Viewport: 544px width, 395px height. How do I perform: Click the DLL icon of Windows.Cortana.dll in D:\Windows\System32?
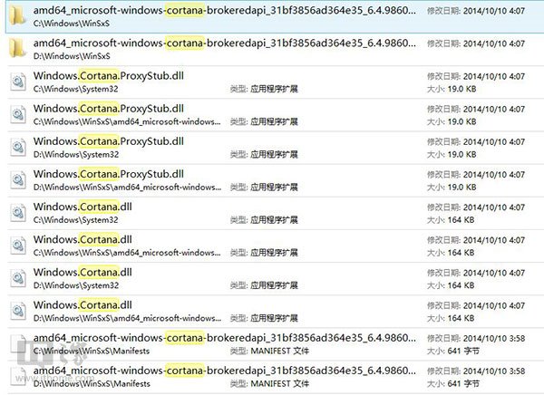coord(18,278)
